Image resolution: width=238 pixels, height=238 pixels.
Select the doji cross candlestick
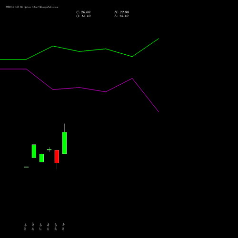(x=49, y=149)
